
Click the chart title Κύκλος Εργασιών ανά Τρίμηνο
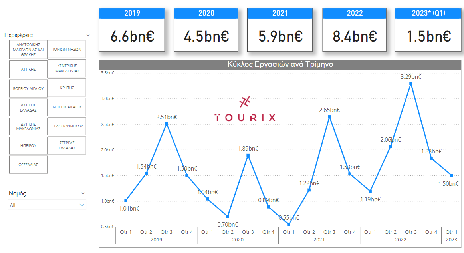coord(280,64)
